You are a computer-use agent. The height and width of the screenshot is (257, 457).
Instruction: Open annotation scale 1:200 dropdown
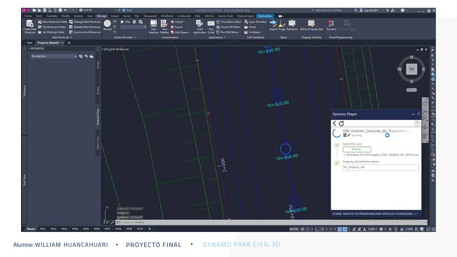373,229
